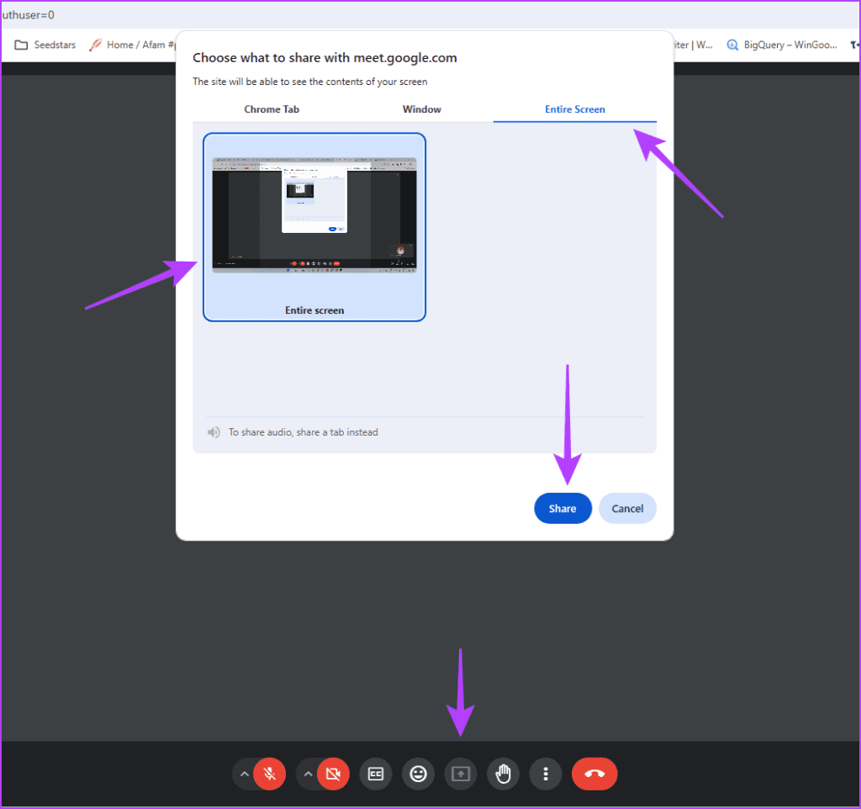861x809 pixels.
Task: Switch to the Window sharing tab
Action: coord(421,109)
